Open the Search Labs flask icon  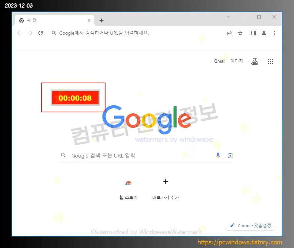[254, 61]
